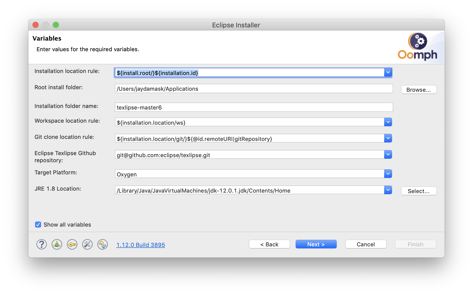Expand Installation location rule dropdown

(388, 72)
